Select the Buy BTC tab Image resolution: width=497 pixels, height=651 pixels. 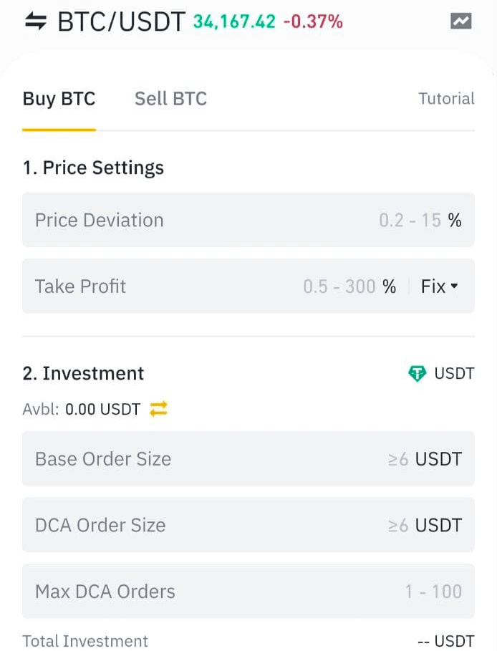click(x=59, y=99)
